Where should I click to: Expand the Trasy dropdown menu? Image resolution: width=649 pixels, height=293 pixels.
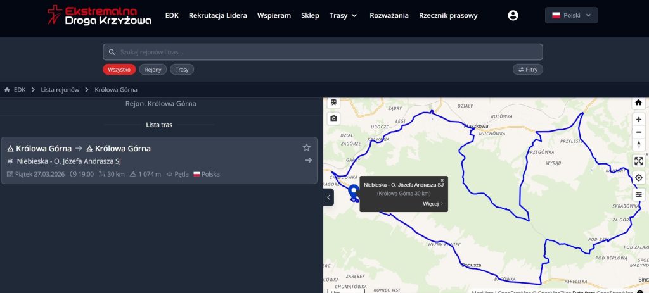(344, 15)
